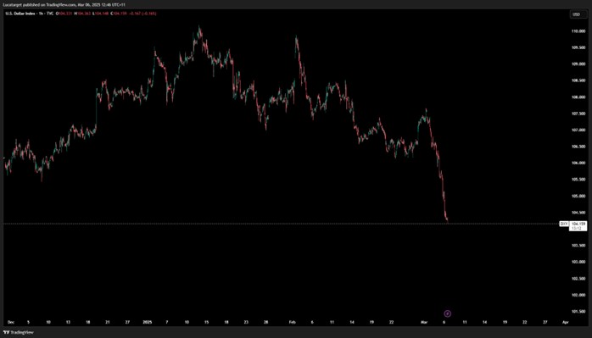Click the Apr marker on the time axis
The height and width of the screenshot is (338, 592).
[565, 323]
